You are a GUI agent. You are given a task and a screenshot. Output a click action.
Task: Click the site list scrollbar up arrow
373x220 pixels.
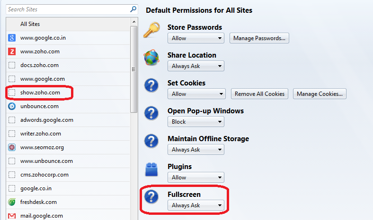(134, 22)
